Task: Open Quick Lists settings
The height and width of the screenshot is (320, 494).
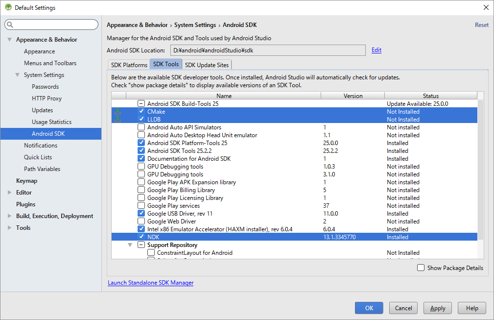Action: (x=38, y=157)
